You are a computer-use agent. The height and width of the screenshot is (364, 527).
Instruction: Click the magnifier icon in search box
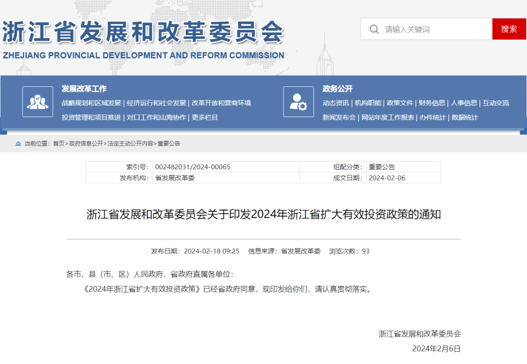tap(374, 29)
